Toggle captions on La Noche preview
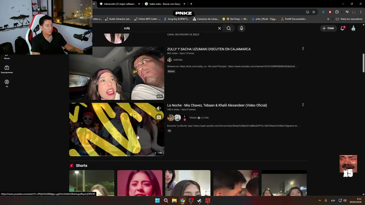This screenshot has width=365, height=205. point(159,117)
